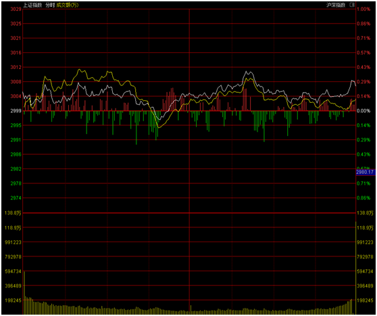Click the 138.8万 left volume axis label

tap(13, 213)
